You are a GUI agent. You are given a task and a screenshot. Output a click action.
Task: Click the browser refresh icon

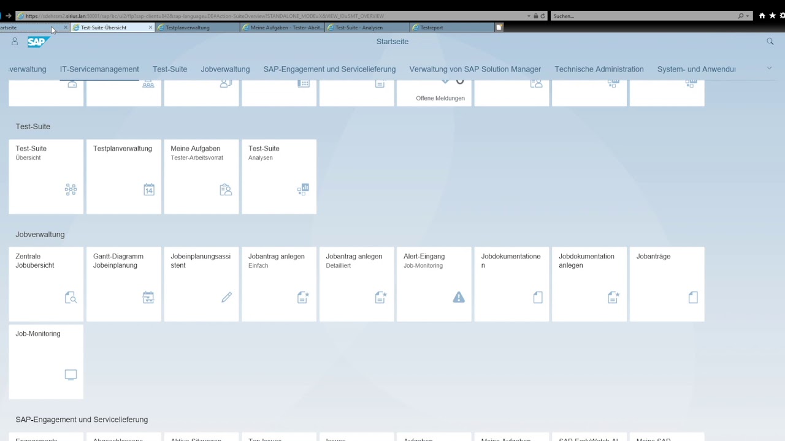(543, 16)
